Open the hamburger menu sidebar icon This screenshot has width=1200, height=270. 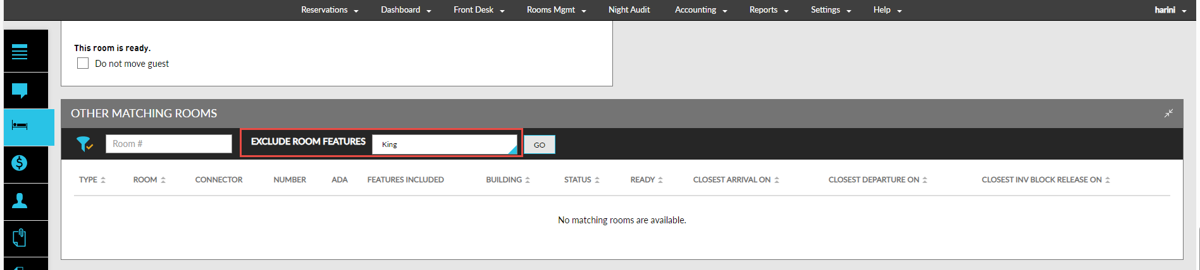click(x=20, y=52)
